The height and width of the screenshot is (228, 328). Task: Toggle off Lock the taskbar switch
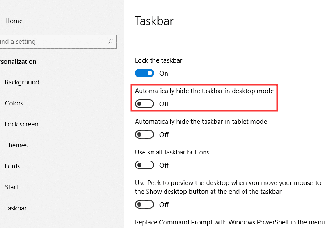145,73
